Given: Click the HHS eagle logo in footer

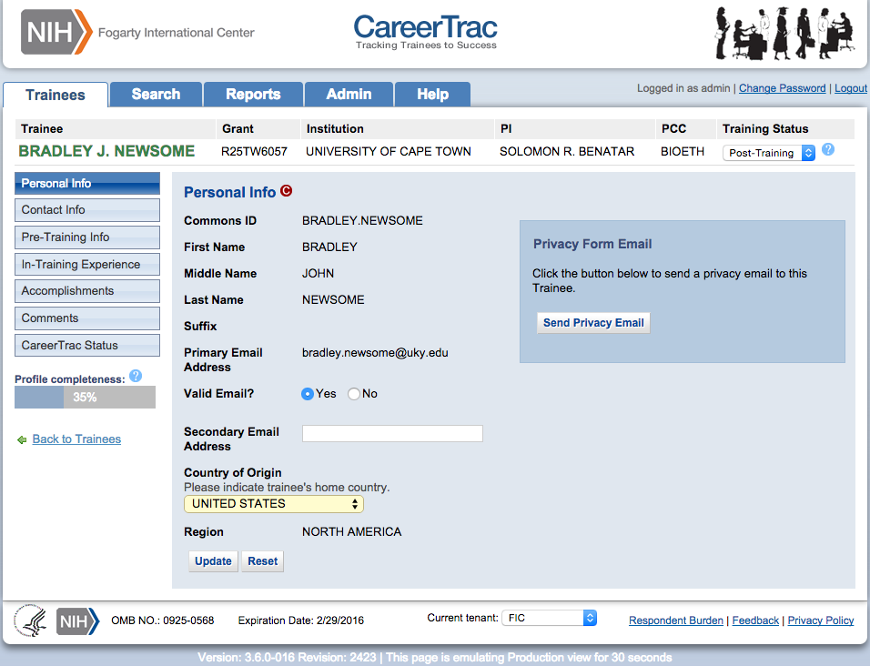Looking at the screenshot, I should (x=31, y=621).
